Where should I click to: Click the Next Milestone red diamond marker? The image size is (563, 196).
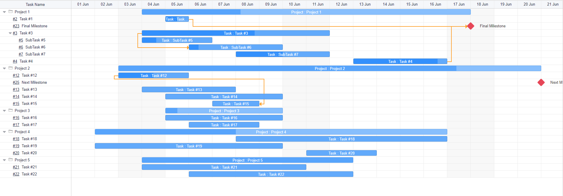click(541, 83)
